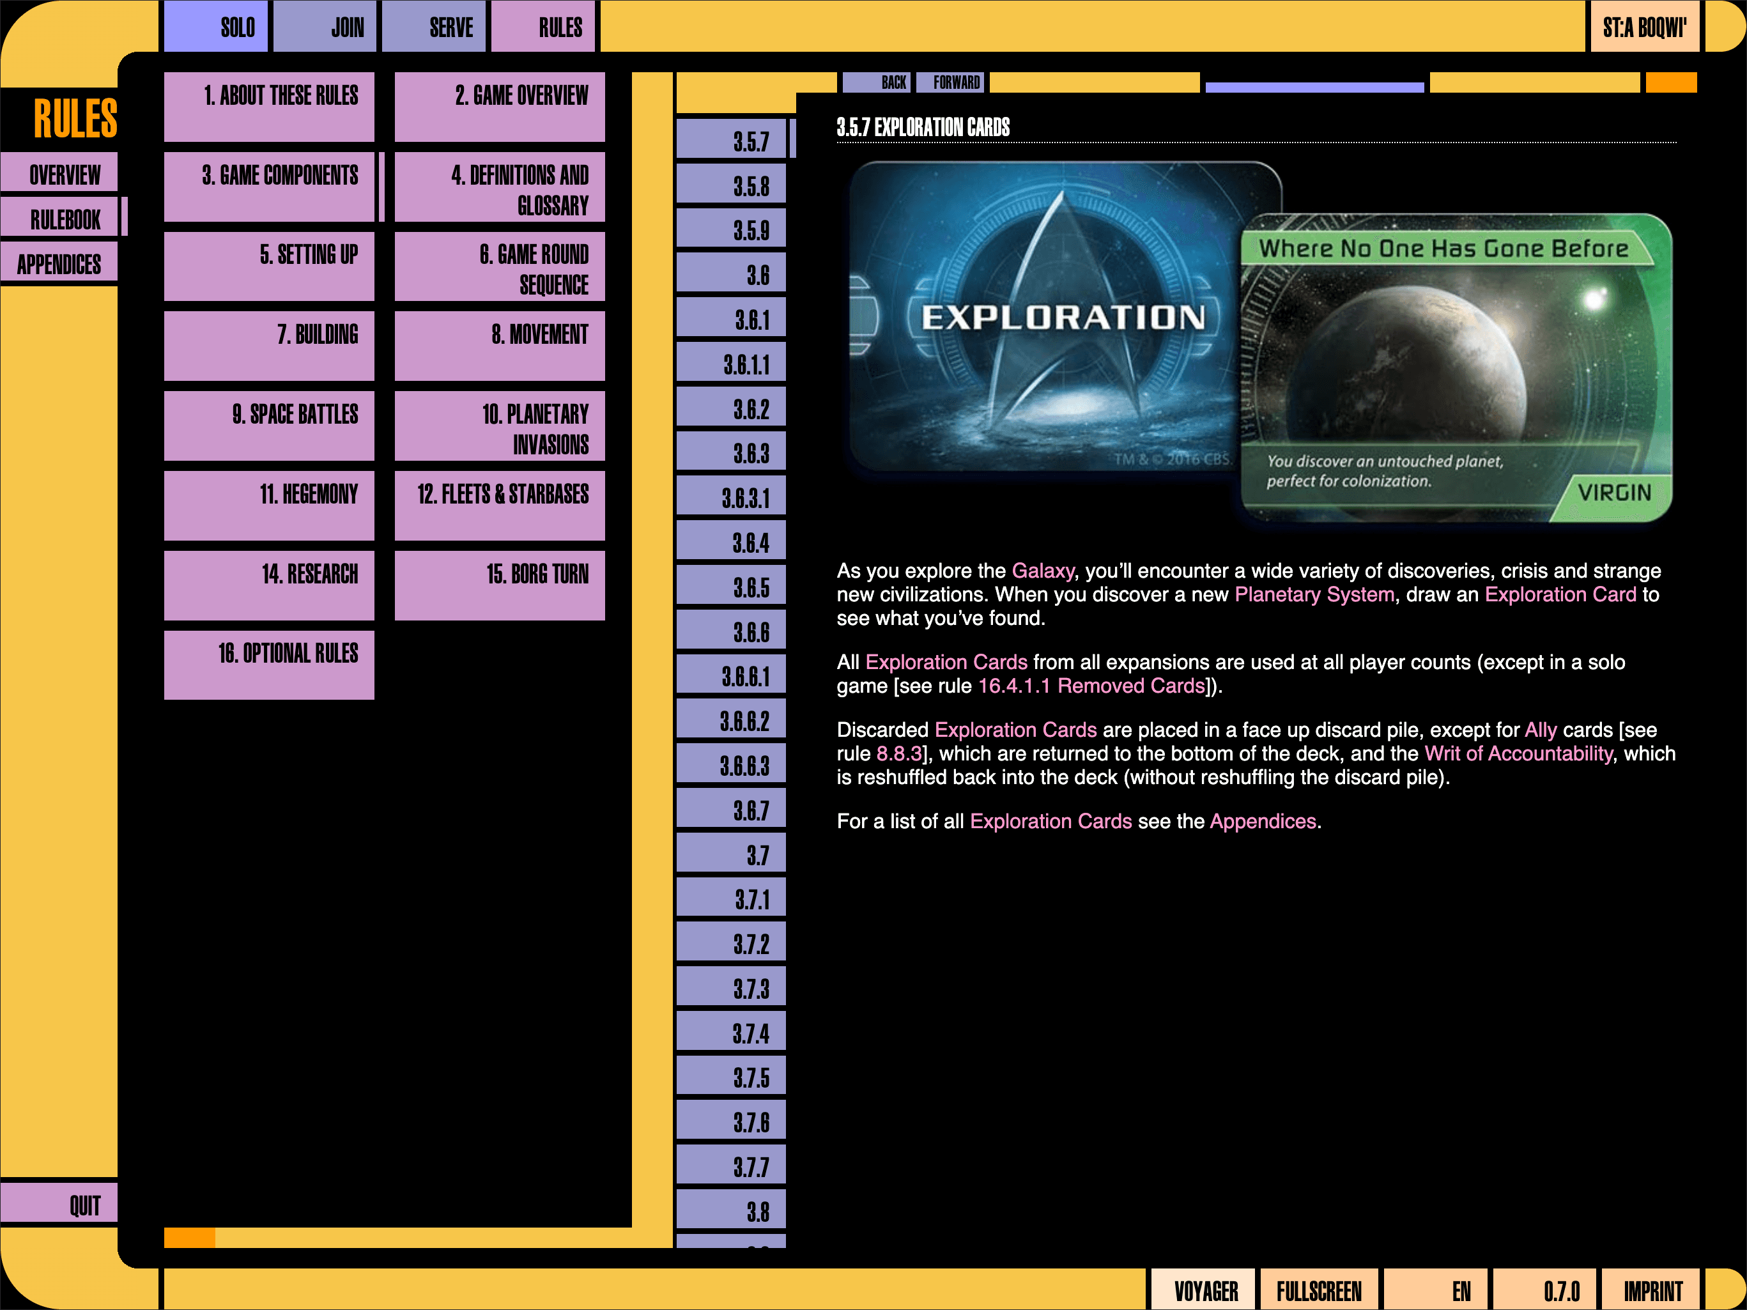Go FORWARD in rules history
Viewport: 1747px width, 1310px height.
point(950,82)
